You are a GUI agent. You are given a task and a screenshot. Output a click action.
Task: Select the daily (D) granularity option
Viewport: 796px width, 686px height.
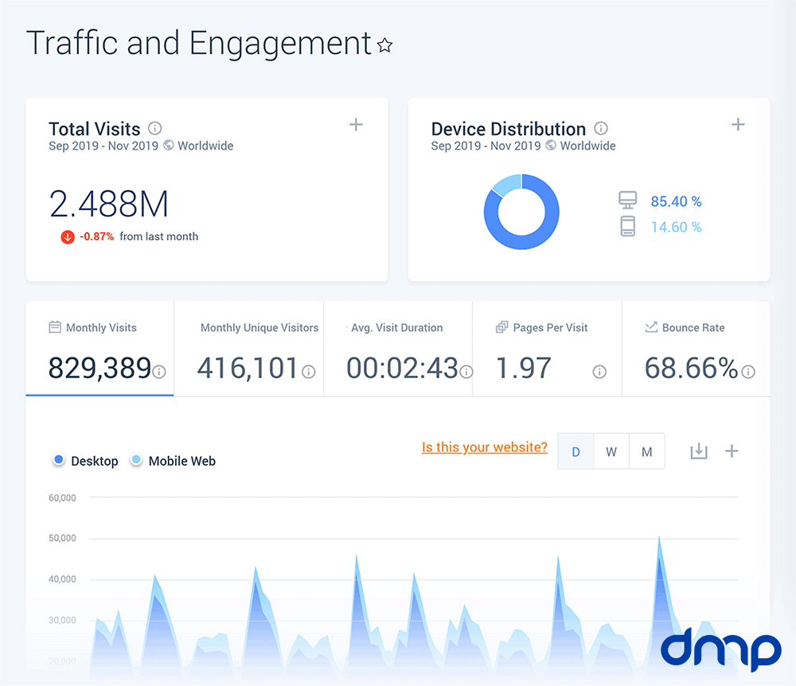576,451
